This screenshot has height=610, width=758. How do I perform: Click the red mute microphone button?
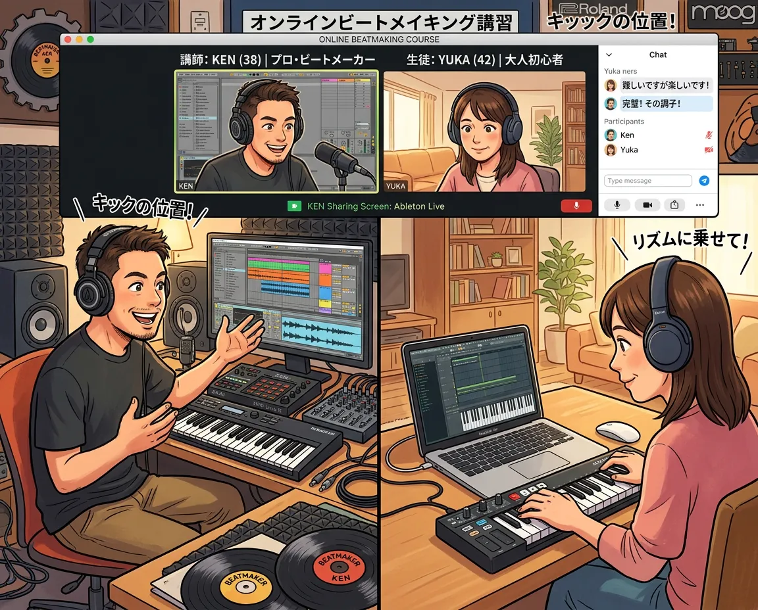point(576,206)
